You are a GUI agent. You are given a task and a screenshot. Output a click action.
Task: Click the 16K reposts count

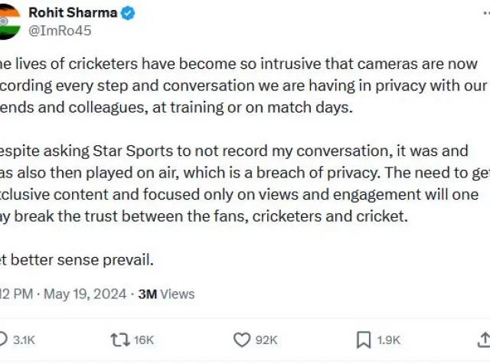click(144, 340)
